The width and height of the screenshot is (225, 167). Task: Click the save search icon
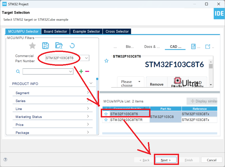pos(45,46)
